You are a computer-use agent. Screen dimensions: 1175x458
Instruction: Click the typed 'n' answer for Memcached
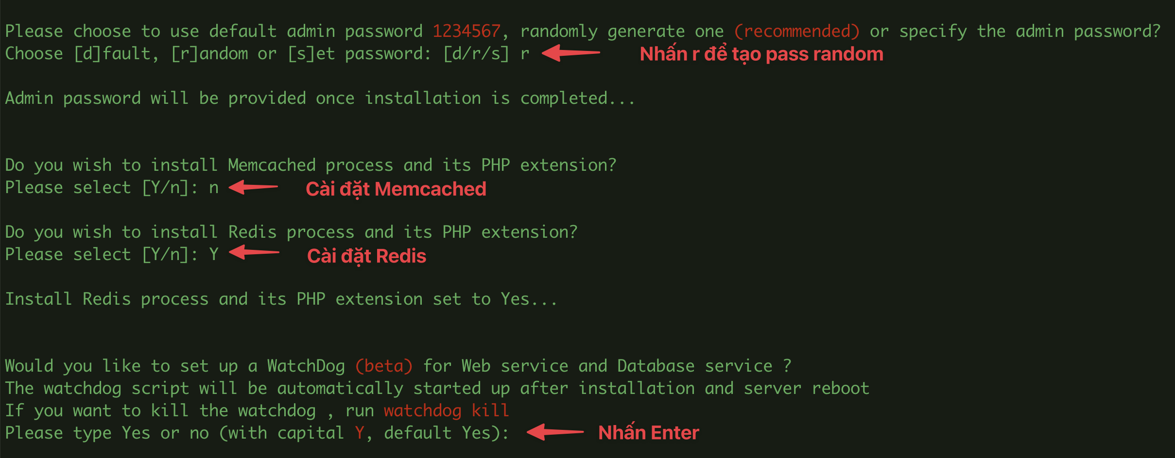tap(214, 188)
